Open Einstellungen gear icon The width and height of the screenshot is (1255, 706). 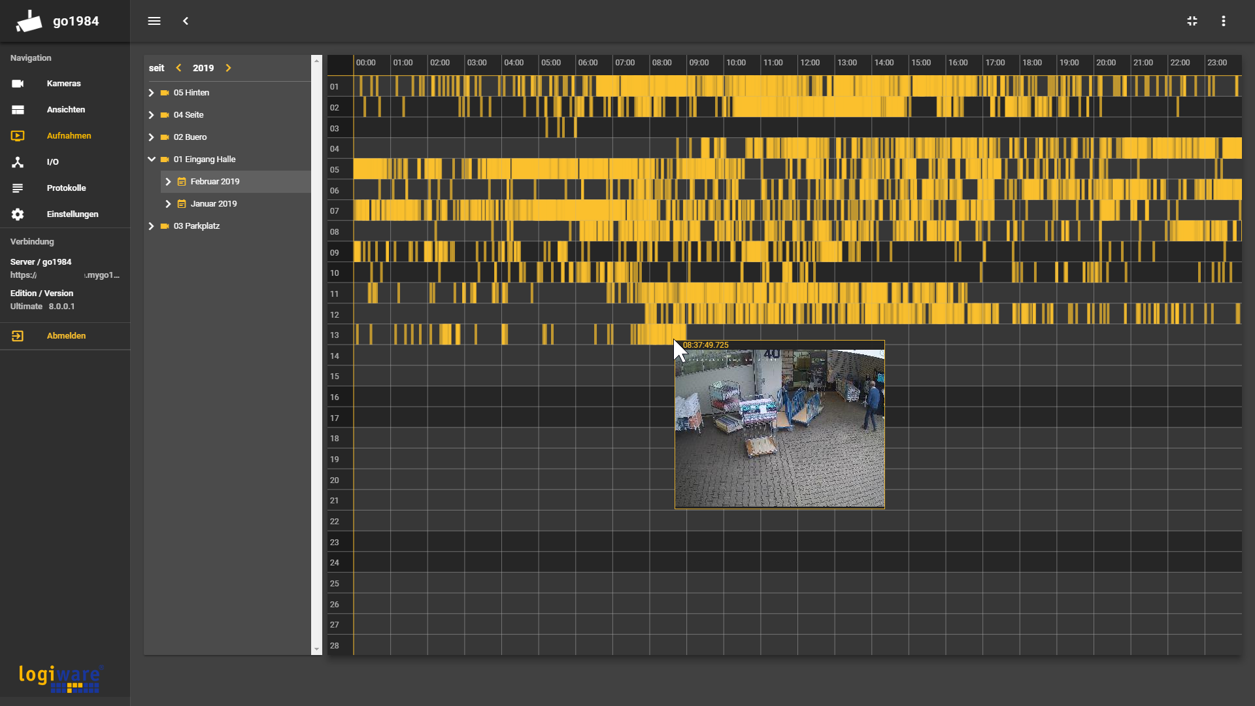(x=18, y=214)
